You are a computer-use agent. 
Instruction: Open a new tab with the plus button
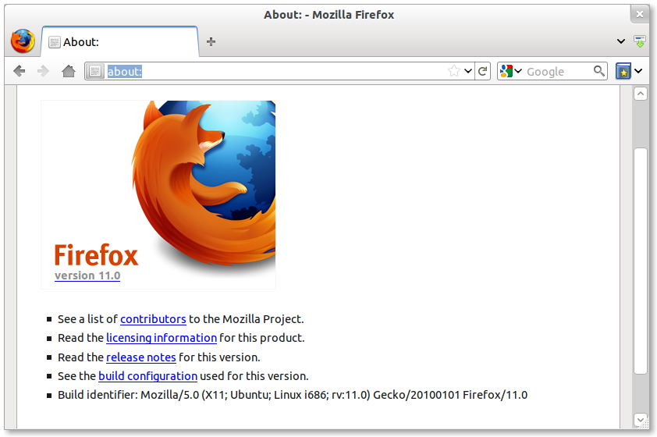pos(211,41)
